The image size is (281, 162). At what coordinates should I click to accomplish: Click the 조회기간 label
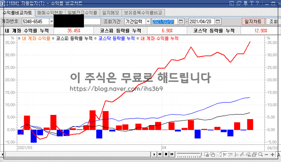(112, 21)
